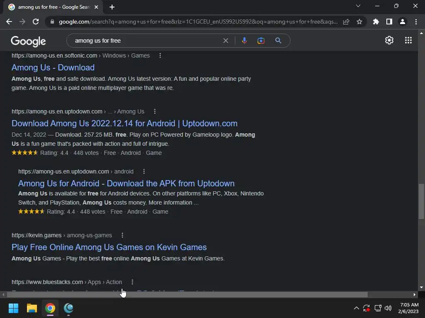
Task: Open the clock and date 7:05 AM
Action: pyautogui.click(x=409, y=308)
